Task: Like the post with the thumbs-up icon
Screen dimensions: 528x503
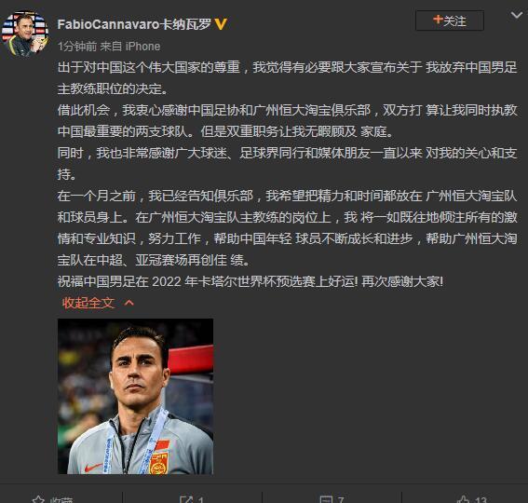Action: tap(463, 500)
